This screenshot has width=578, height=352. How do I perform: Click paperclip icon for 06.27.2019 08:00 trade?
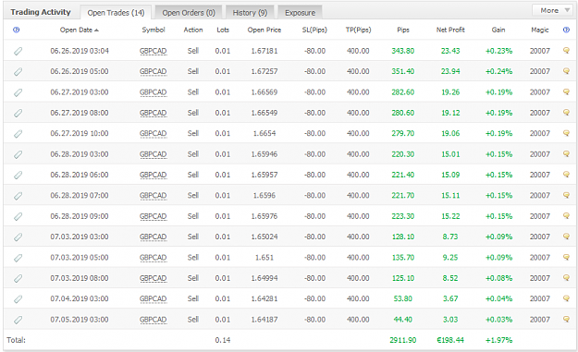(18, 113)
